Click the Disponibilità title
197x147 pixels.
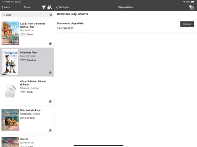pos(125,7)
